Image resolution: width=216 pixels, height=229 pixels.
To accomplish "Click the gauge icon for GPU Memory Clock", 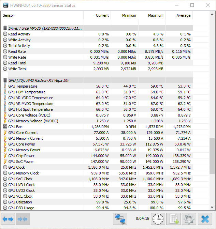I will tap(5, 173).
